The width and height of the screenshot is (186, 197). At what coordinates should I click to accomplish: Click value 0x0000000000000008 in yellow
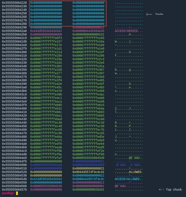pos(46,172)
